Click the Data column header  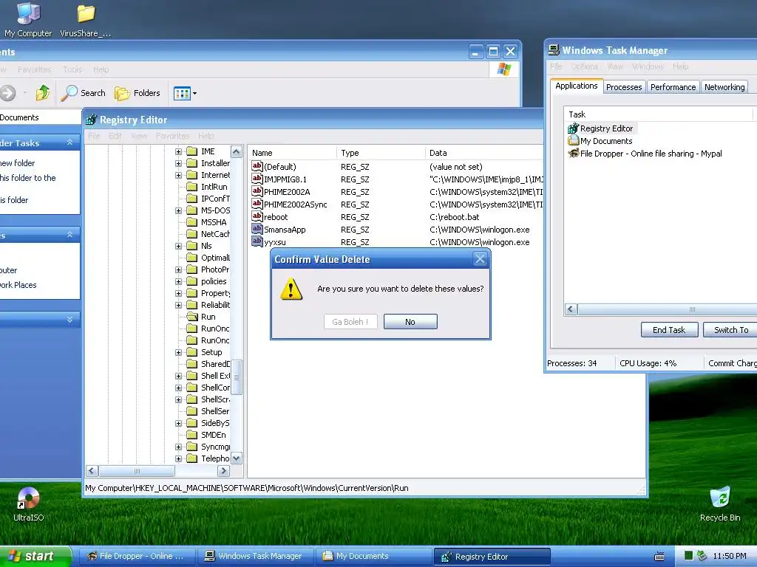tap(485, 153)
